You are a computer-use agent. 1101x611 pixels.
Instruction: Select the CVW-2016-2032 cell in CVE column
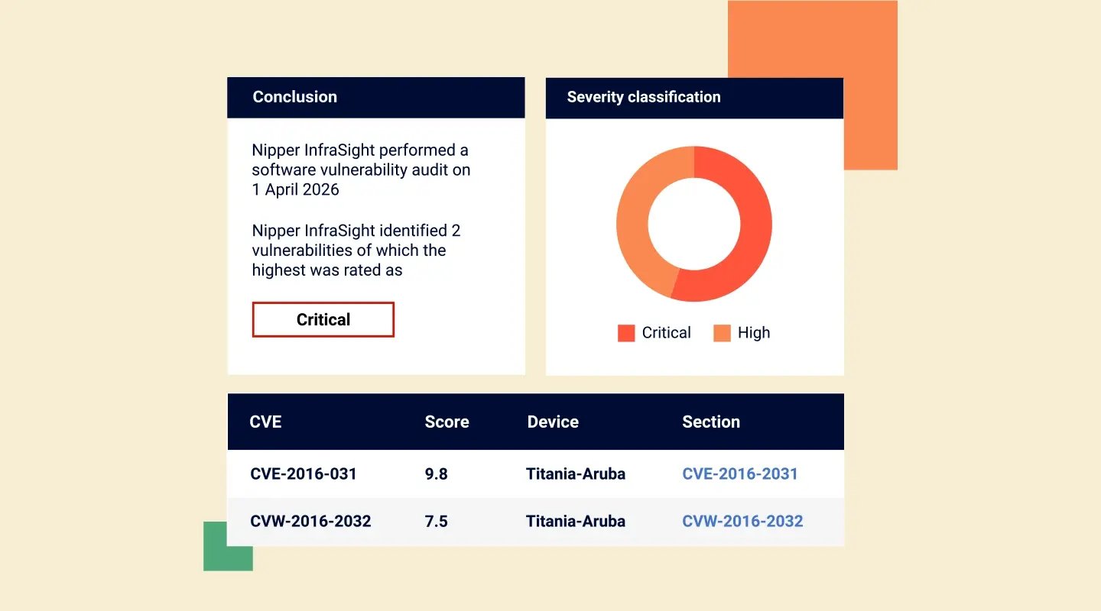point(310,521)
